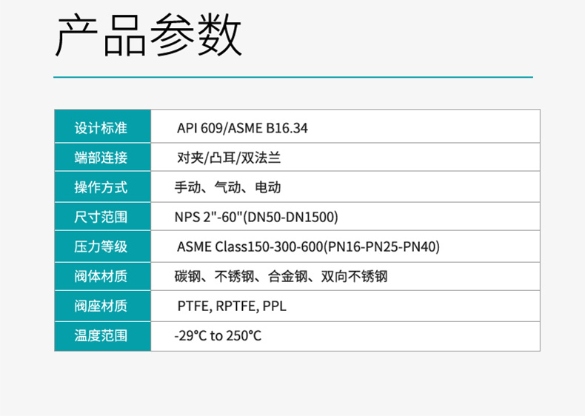Select the 端部连接 label cell
The height and width of the screenshot is (416, 585).
101,158
